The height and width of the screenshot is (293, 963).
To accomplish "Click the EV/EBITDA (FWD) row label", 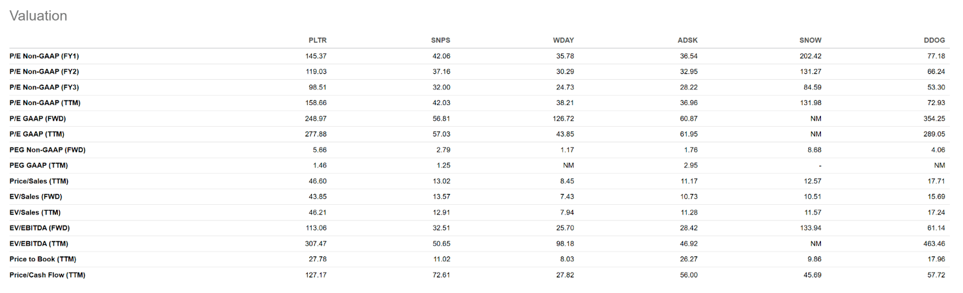I will coord(40,228).
